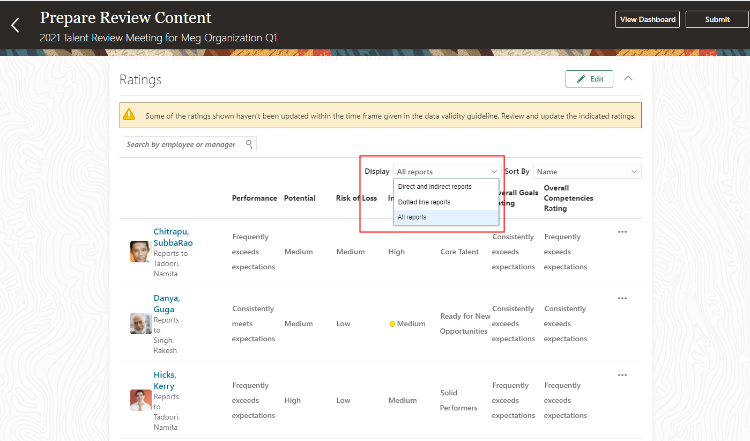This screenshot has width=750, height=441.
Task: Open actions menu for Chitrapu, SubbaRao
Action: point(622,232)
